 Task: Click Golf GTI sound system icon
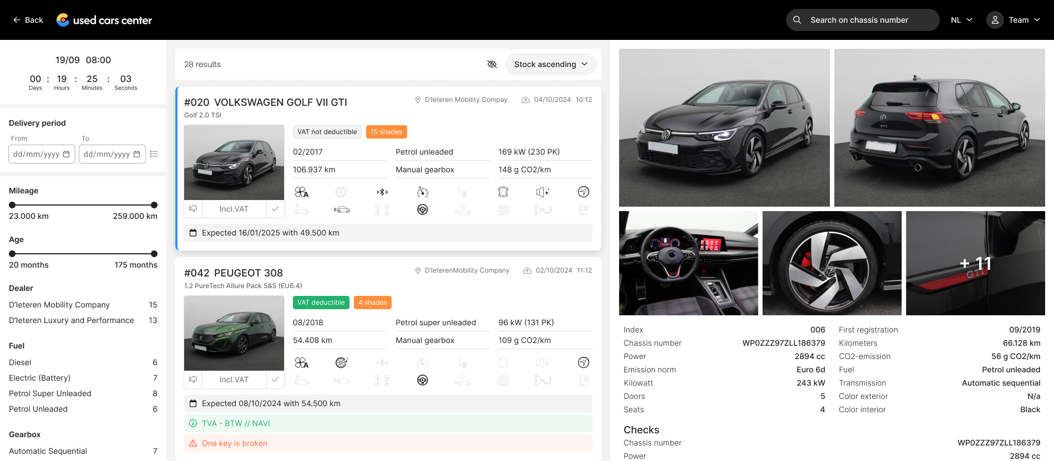click(543, 192)
